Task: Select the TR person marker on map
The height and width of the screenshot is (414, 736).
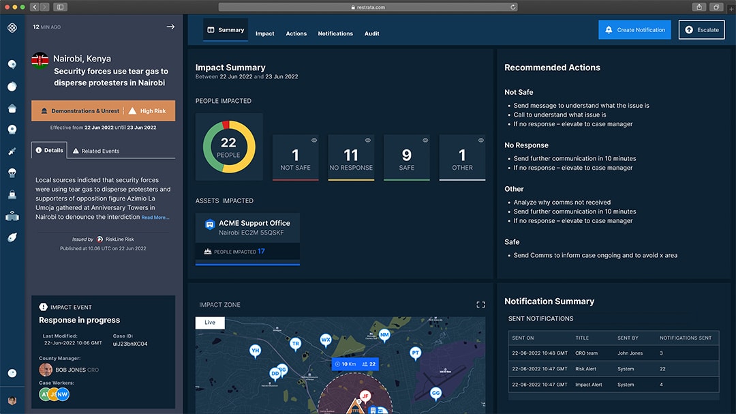Action: coord(295,344)
